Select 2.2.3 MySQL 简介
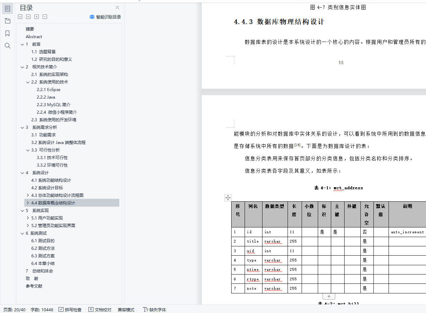 tap(54, 105)
